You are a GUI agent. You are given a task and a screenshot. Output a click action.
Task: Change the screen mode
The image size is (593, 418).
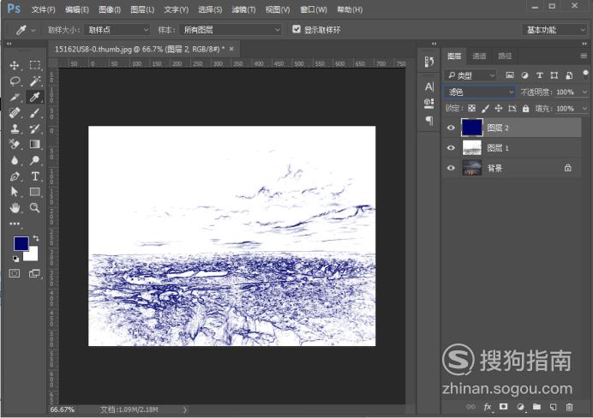(35, 273)
